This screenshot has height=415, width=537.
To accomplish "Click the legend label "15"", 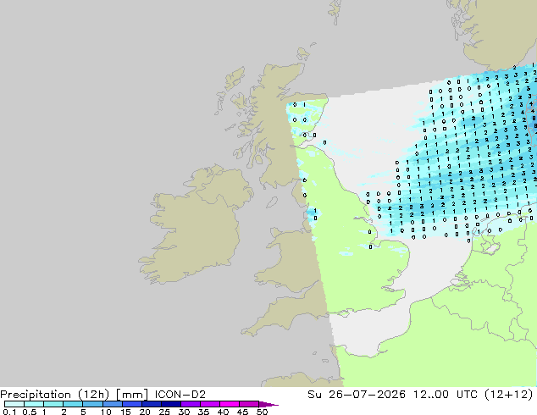I will [125, 412].
